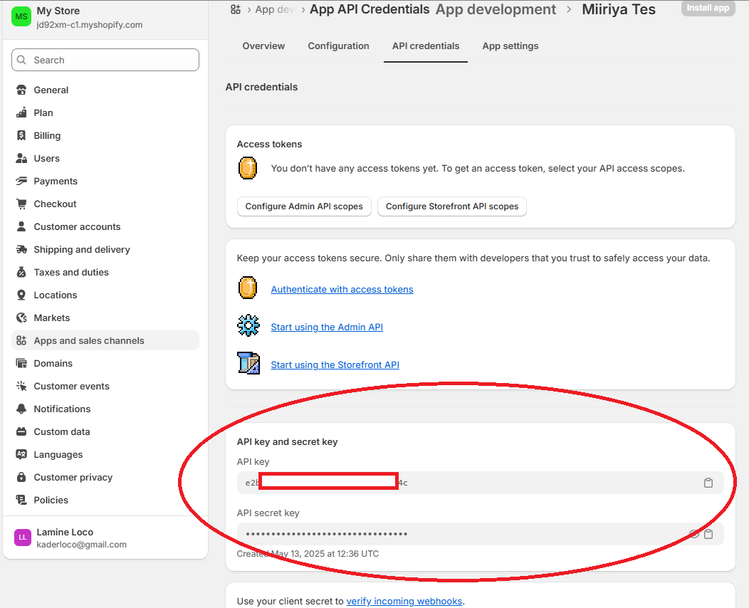Open verify incoming webhooks link
The image size is (749, 608).
pyautogui.click(x=404, y=601)
